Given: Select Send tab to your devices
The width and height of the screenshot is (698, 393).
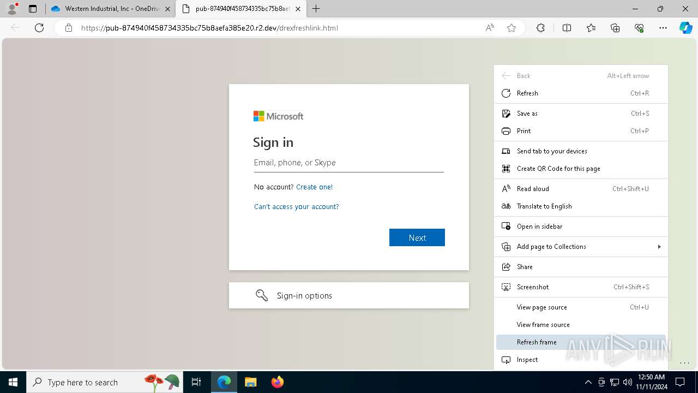Looking at the screenshot, I should pos(581,151).
